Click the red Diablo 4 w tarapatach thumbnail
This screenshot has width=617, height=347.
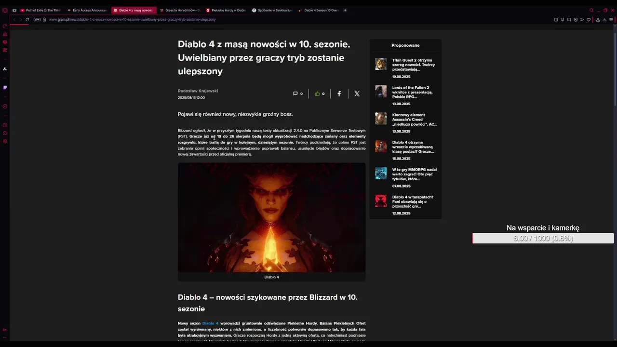[x=381, y=201]
